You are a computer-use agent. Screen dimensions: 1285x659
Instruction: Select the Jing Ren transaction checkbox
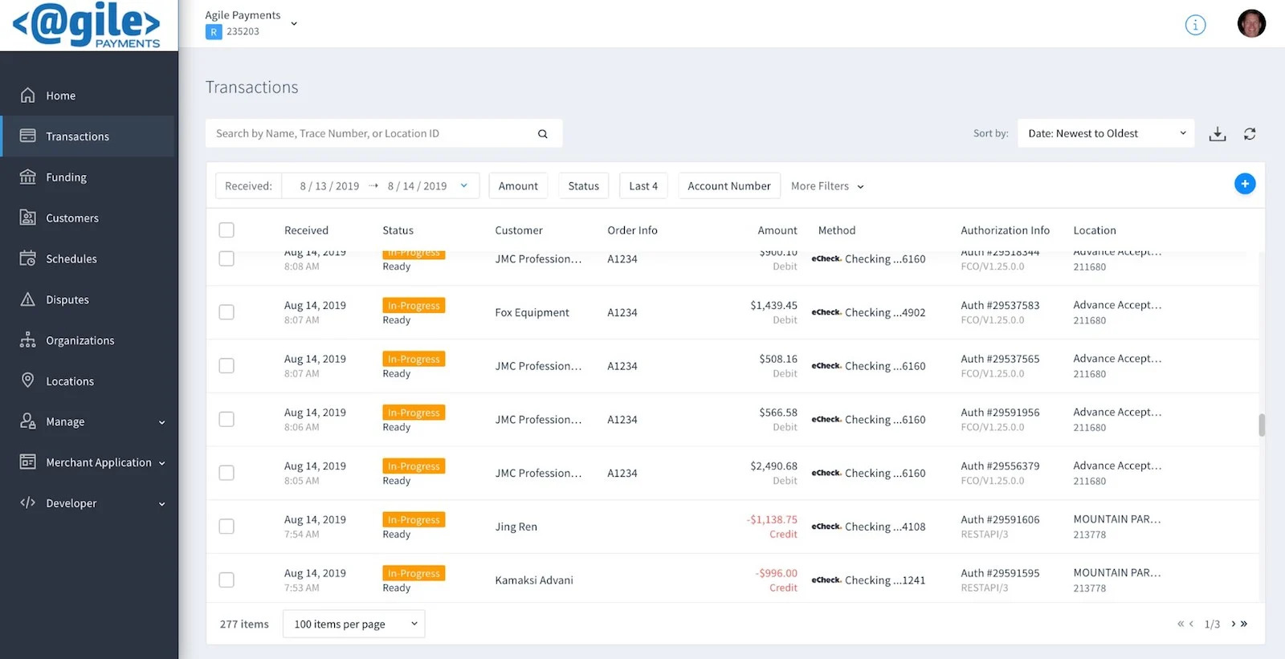(226, 527)
